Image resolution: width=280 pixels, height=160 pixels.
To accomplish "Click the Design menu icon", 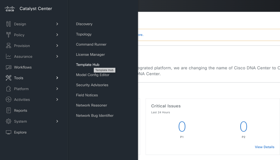I will tap(8, 24).
